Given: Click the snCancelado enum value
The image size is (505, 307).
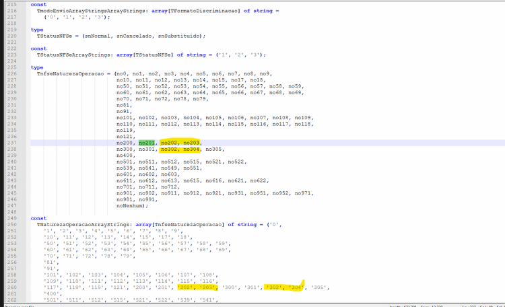Looking at the screenshot, I should point(134,36).
